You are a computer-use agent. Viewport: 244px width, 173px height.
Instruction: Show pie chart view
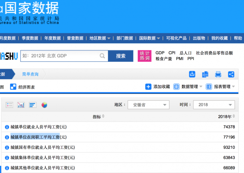(x=44, y=105)
